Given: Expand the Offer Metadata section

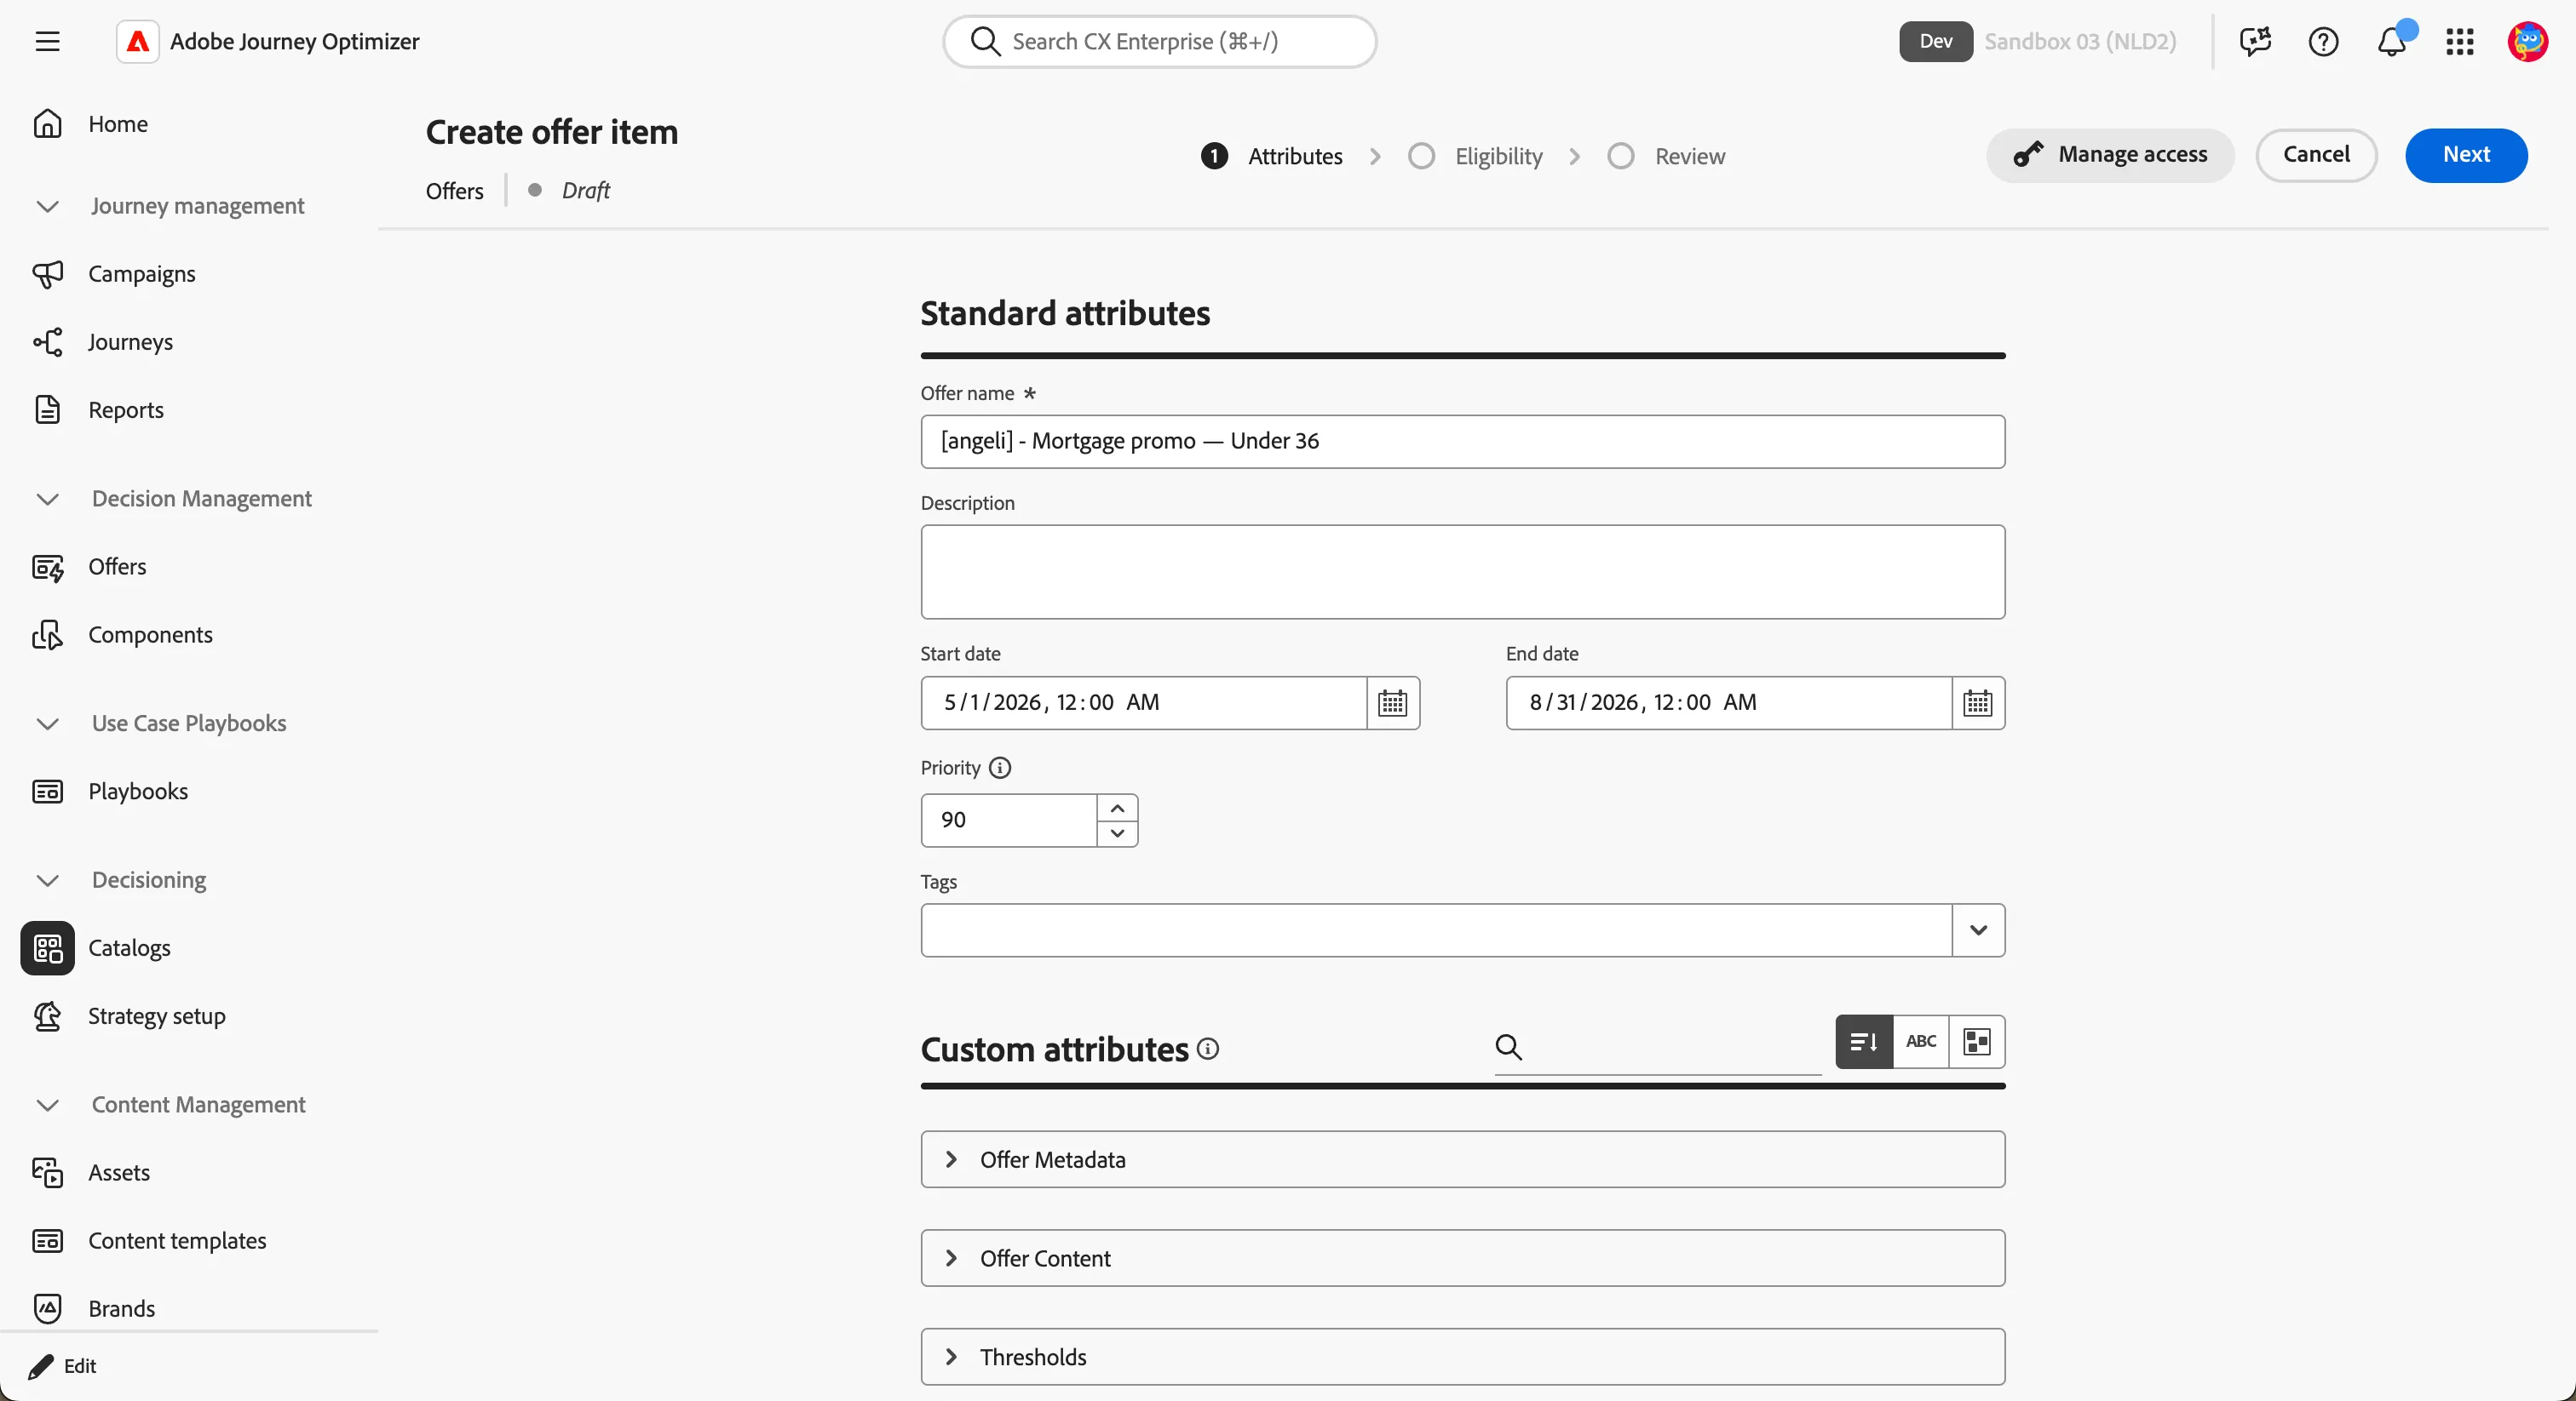Looking at the screenshot, I should tap(1462, 1159).
